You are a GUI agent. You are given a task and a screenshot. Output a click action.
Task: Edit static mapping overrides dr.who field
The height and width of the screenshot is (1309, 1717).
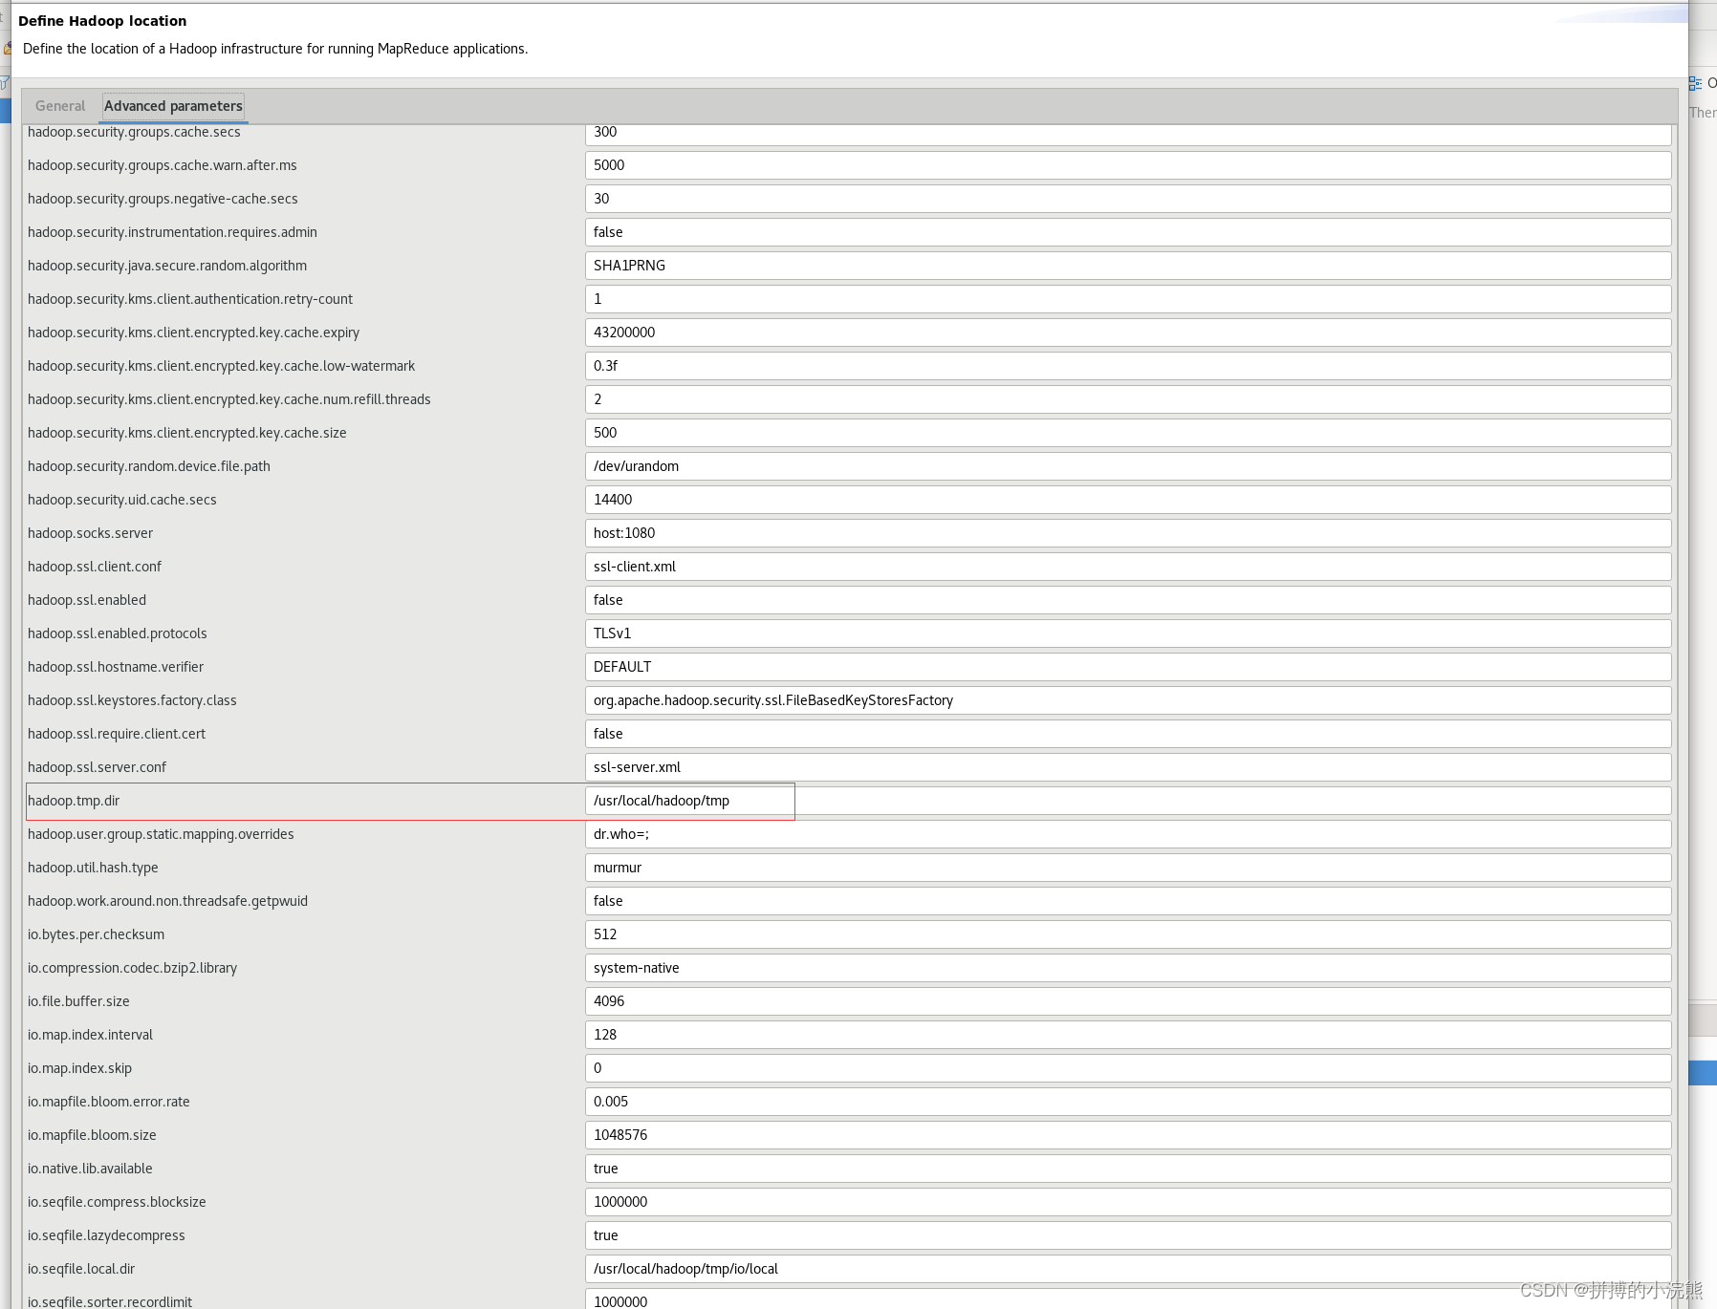[x=1128, y=834]
